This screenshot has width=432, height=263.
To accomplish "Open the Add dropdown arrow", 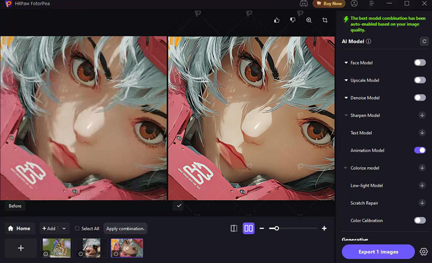I will [64, 228].
